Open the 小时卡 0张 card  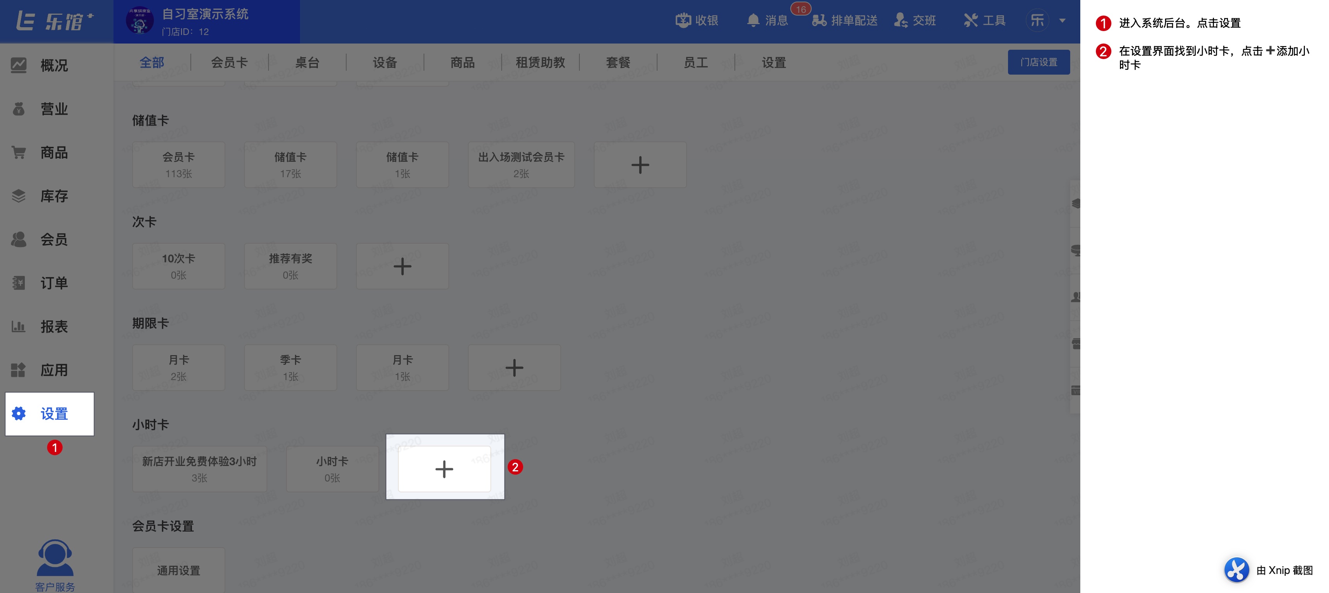point(332,469)
